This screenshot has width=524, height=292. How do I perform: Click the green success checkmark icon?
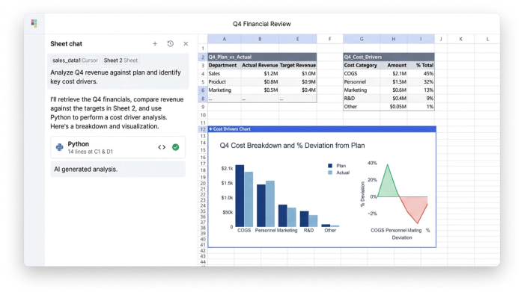point(175,147)
